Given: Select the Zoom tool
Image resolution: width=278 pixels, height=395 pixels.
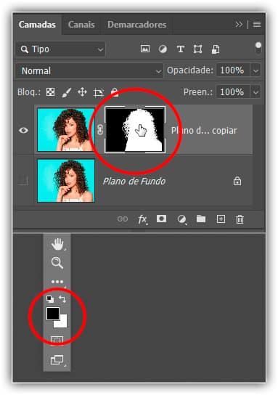Looking at the screenshot, I should point(57,263).
